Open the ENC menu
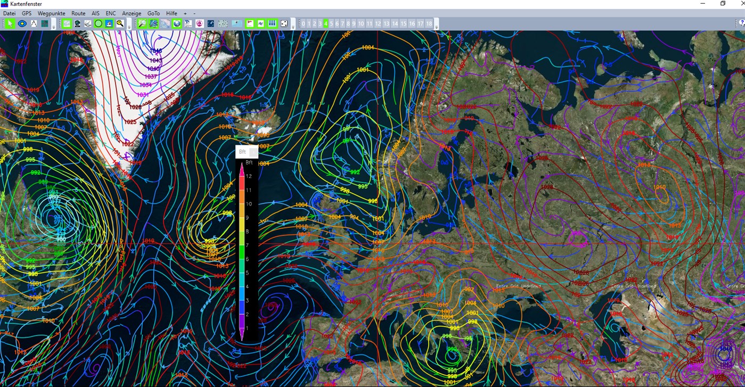745x387 pixels. click(x=111, y=13)
